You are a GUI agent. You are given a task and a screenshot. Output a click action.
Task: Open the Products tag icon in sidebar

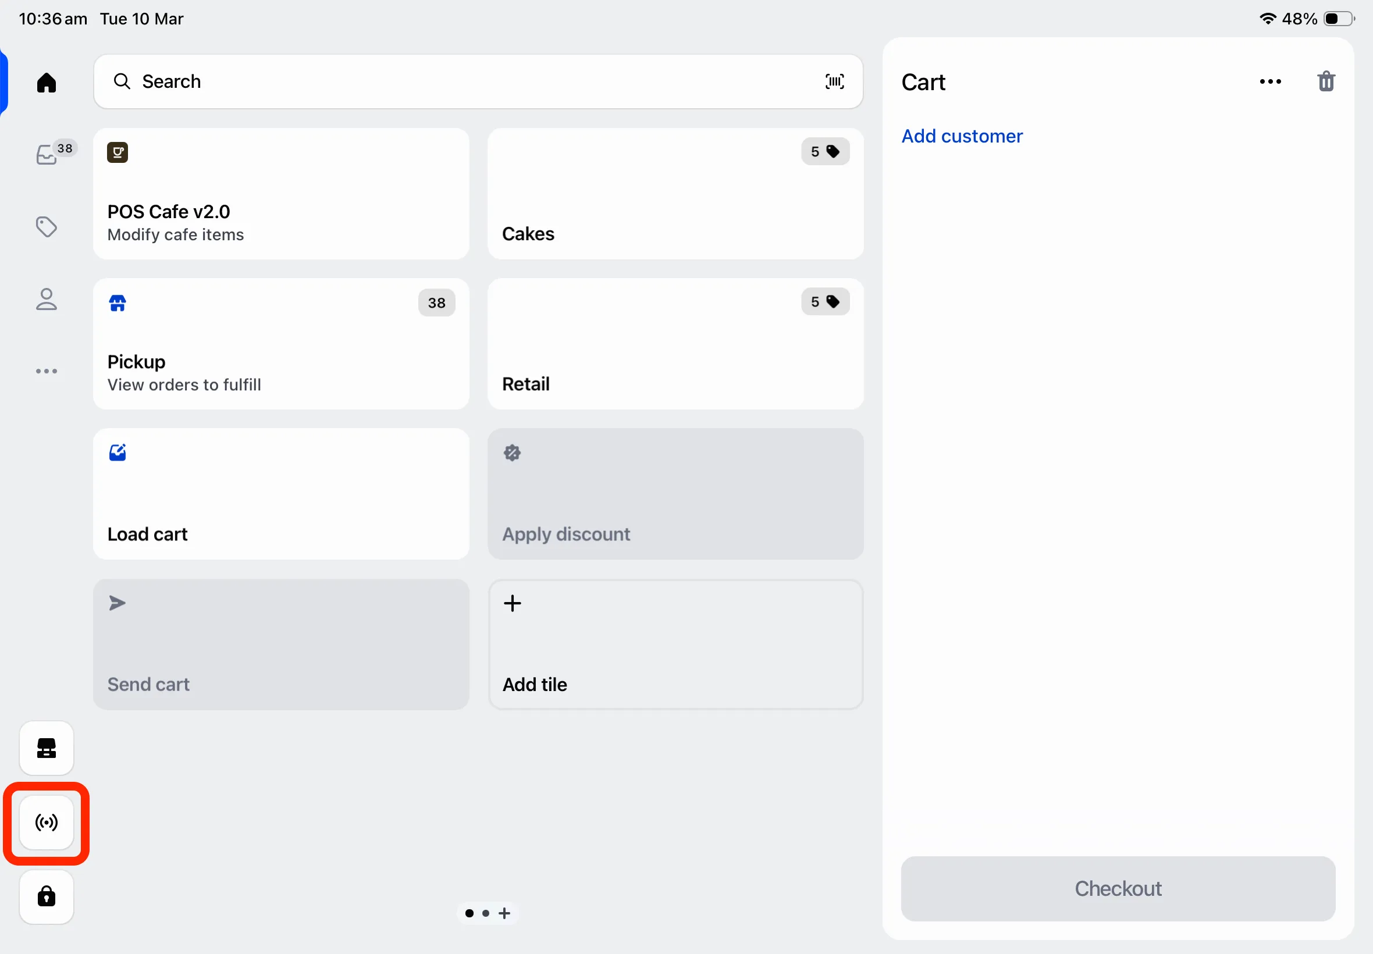(47, 226)
